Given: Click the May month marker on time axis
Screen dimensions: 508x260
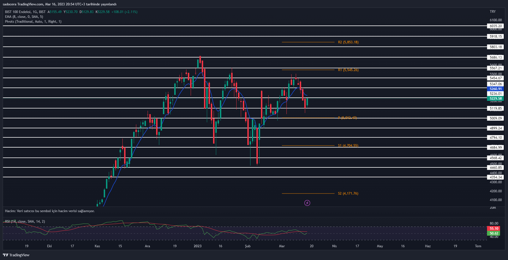Looking at the screenshot, I should tap(380, 246).
